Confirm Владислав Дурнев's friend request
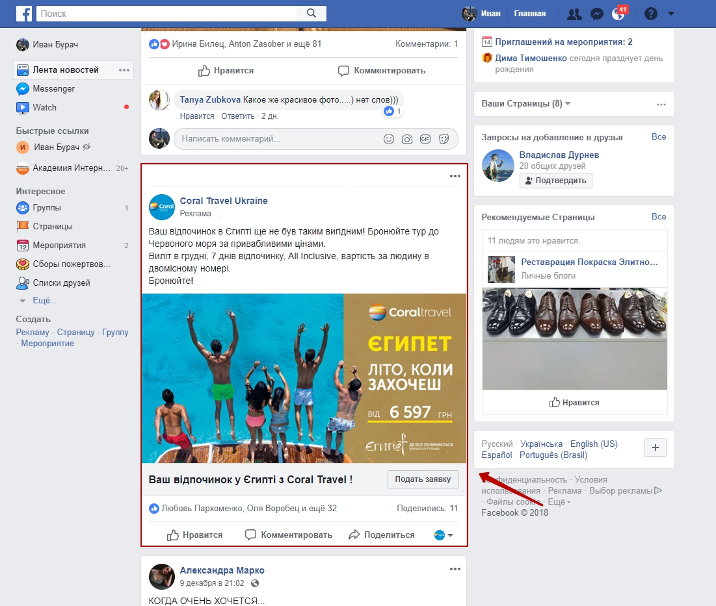 click(555, 181)
